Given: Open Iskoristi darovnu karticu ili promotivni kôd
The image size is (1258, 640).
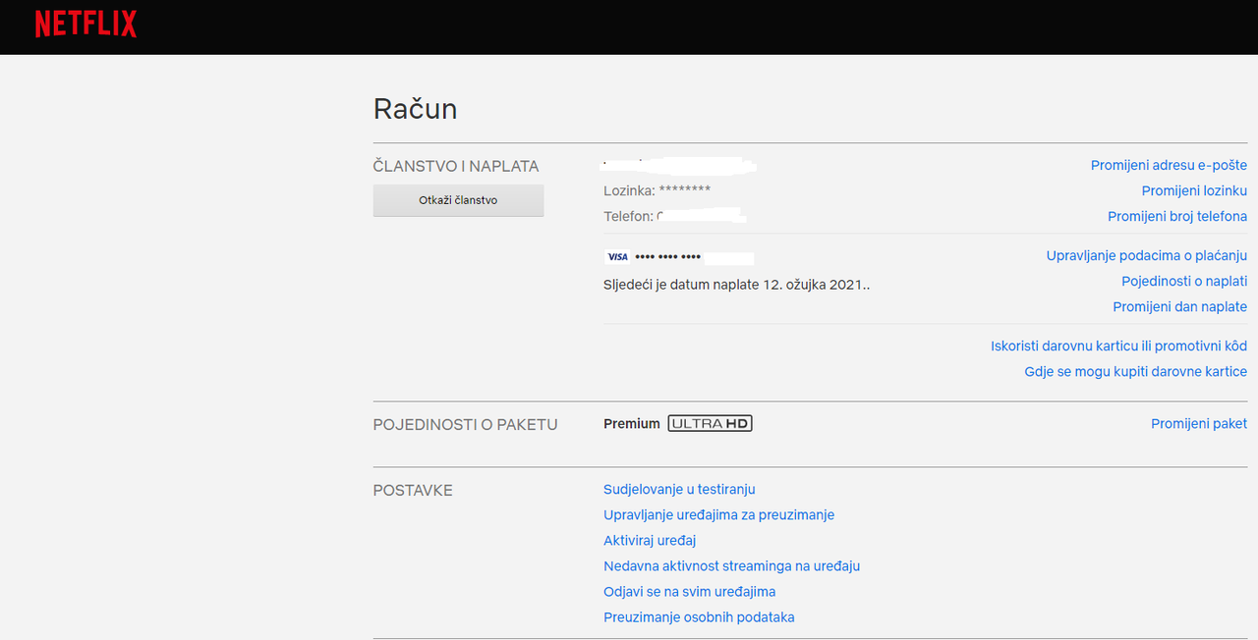Looking at the screenshot, I should coord(1118,347).
